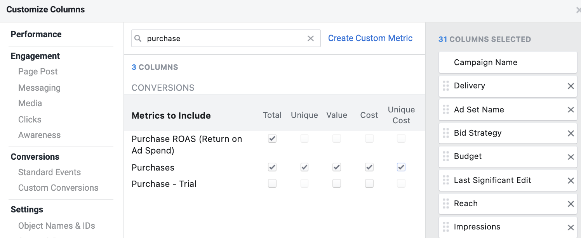This screenshot has width=581, height=238.
Task: Click into the column search field
Action: click(225, 38)
